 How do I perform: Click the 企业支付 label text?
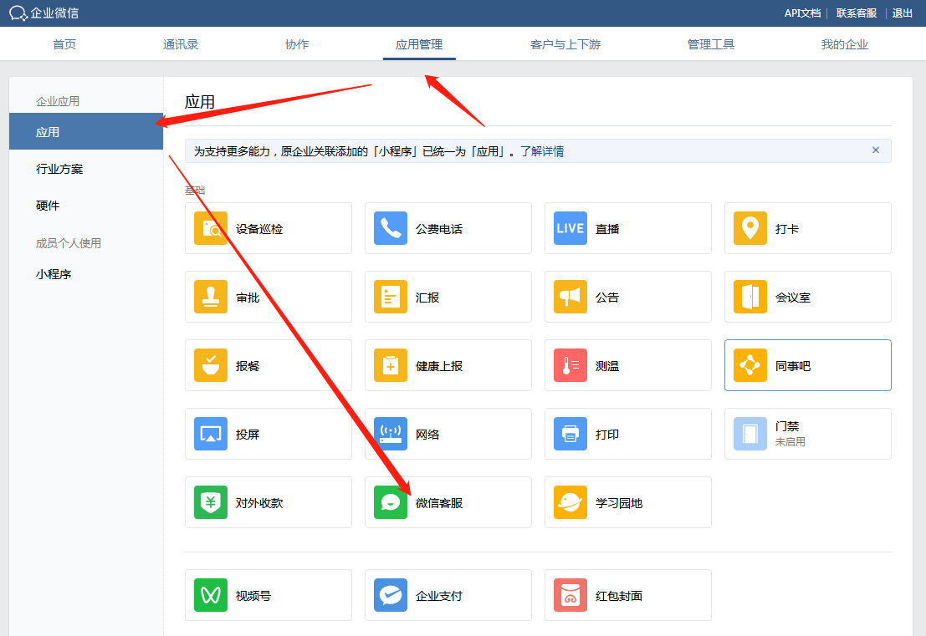pyautogui.click(x=439, y=595)
